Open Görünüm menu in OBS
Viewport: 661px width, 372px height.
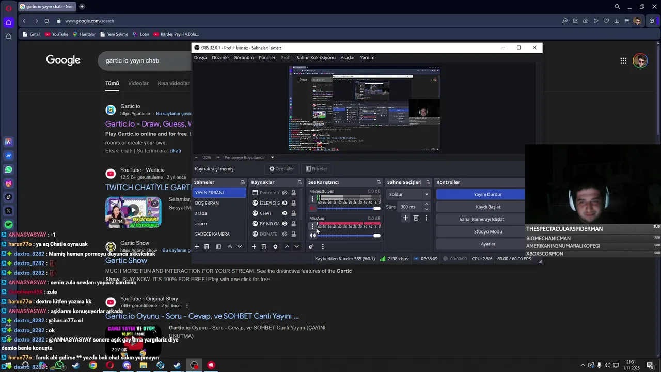point(244,58)
